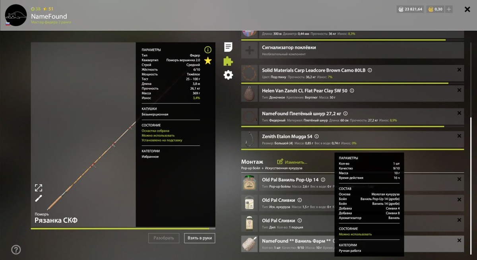This screenshot has height=260, width=477.
Task: Click the rod image preview
Action: click(x=83, y=135)
